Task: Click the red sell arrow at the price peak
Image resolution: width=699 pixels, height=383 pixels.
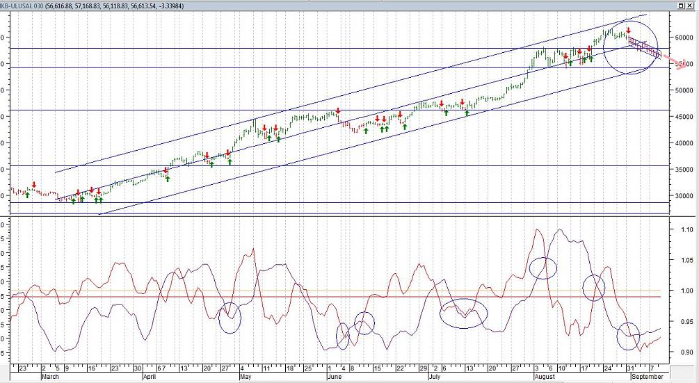Action: [x=628, y=31]
